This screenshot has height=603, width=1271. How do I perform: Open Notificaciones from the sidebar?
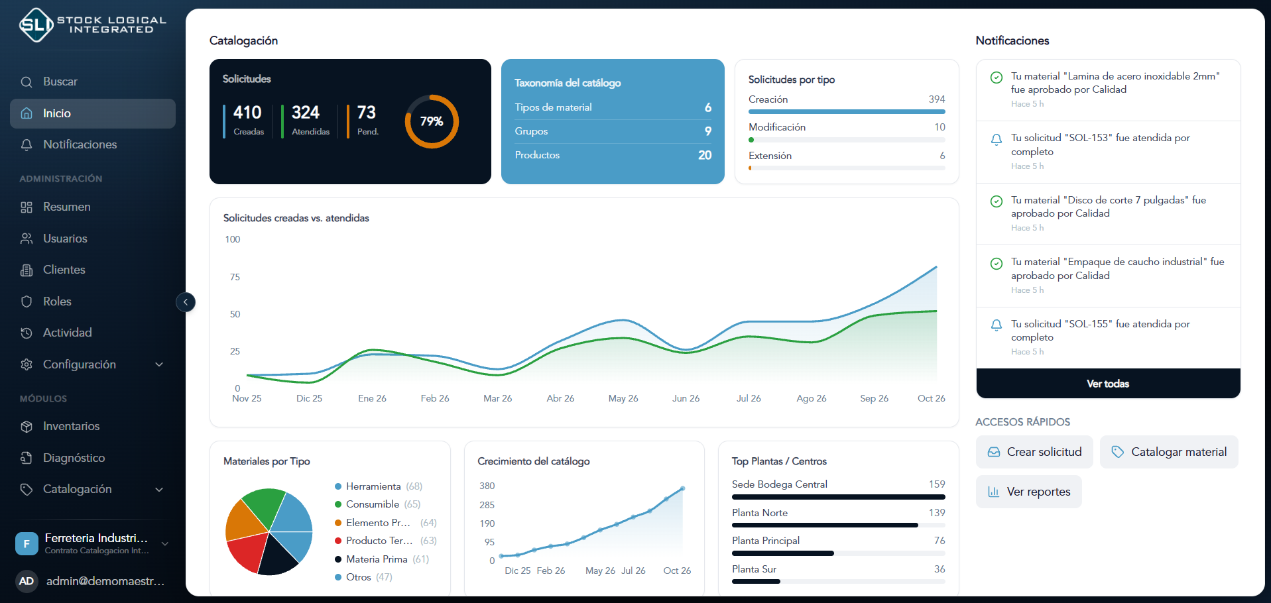click(93, 144)
